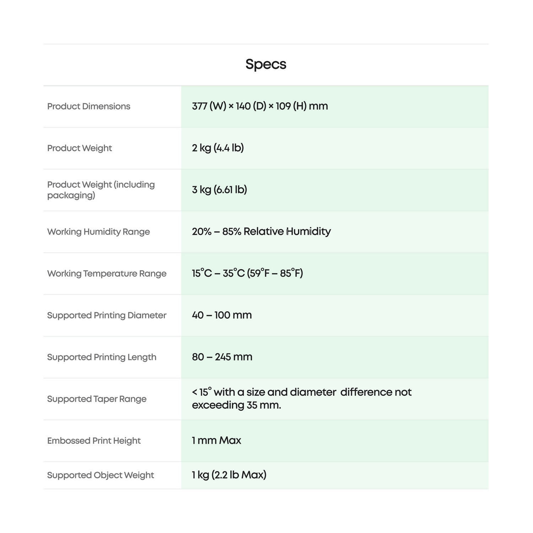Select the 3 kg (6.61 lb) value
The width and height of the screenshot is (533, 533).
click(219, 189)
